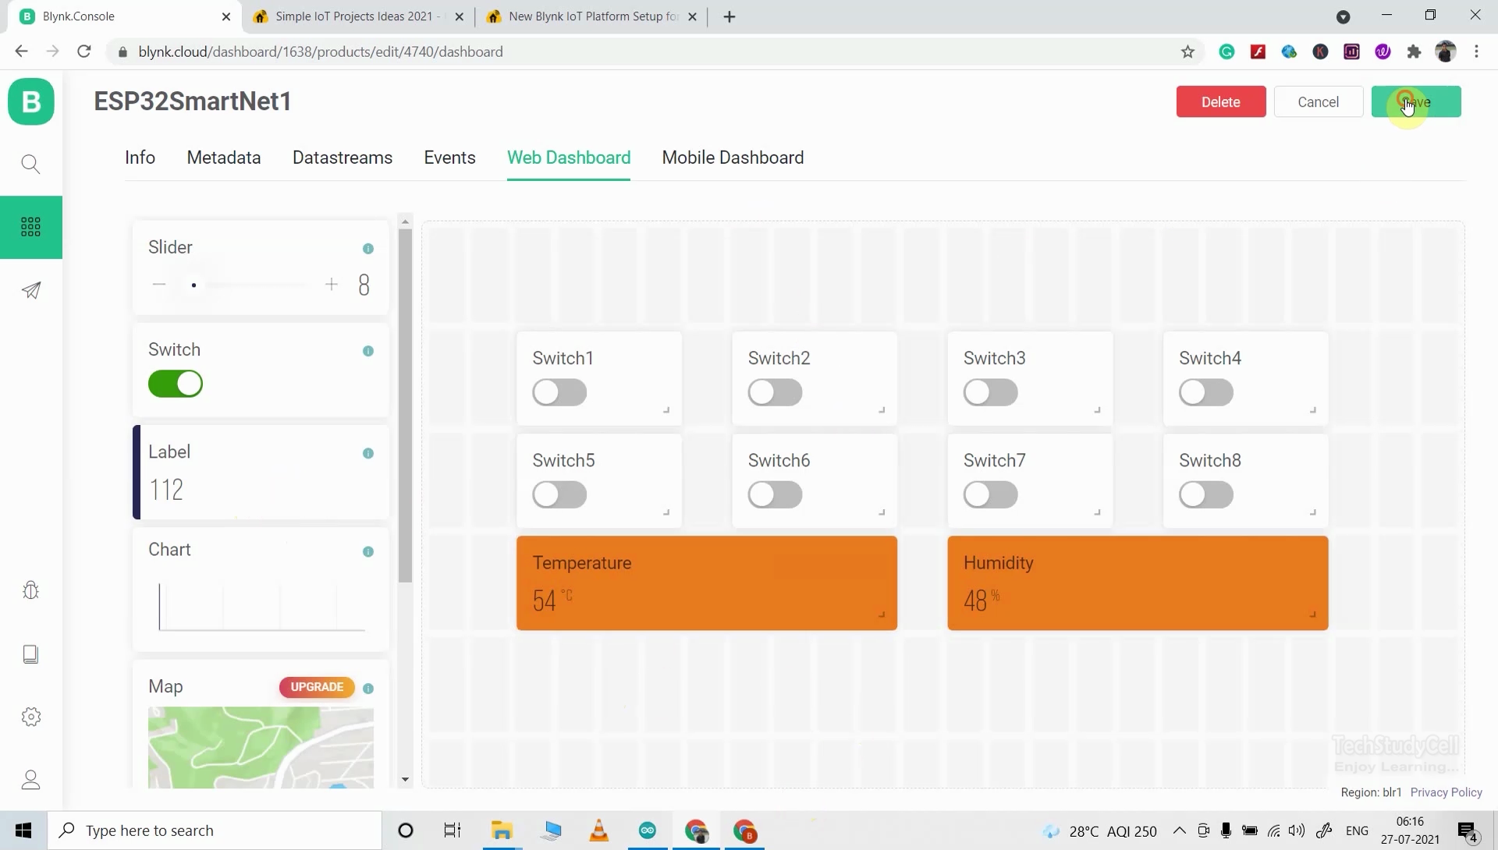
Task: Turn on the Switch8 toggle
Action: click(x=1205, y=494)
